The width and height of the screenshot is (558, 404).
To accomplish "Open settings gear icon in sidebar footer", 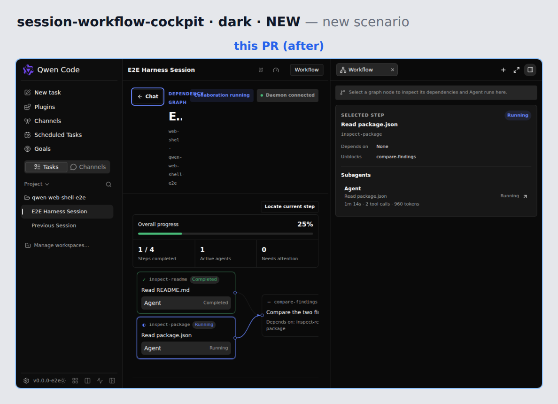I will pos(26,381).
